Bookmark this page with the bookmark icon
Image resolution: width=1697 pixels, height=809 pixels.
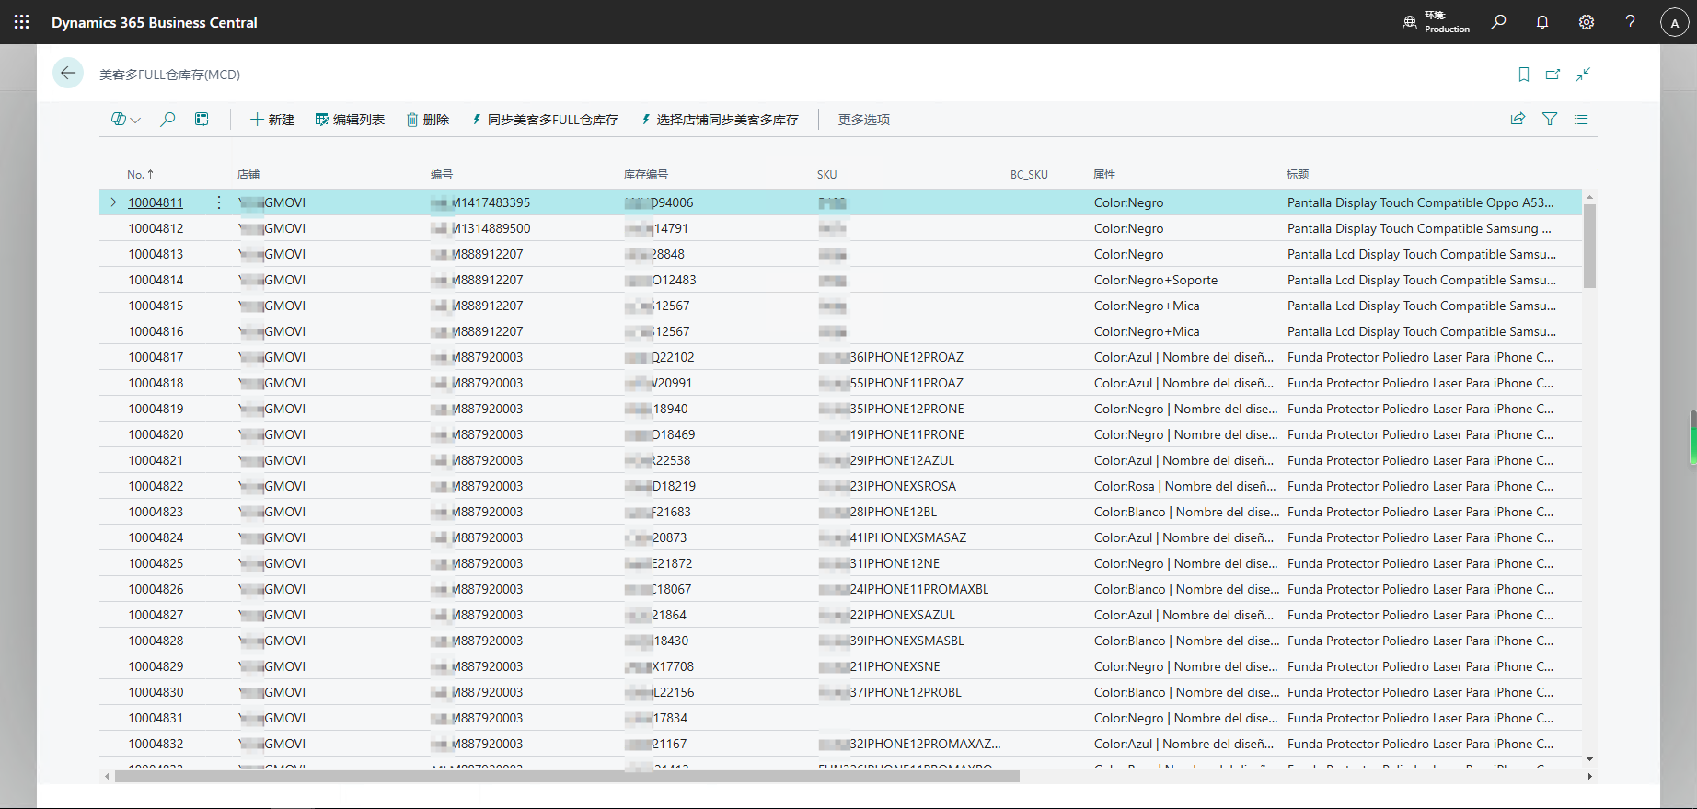point(1524,75)
